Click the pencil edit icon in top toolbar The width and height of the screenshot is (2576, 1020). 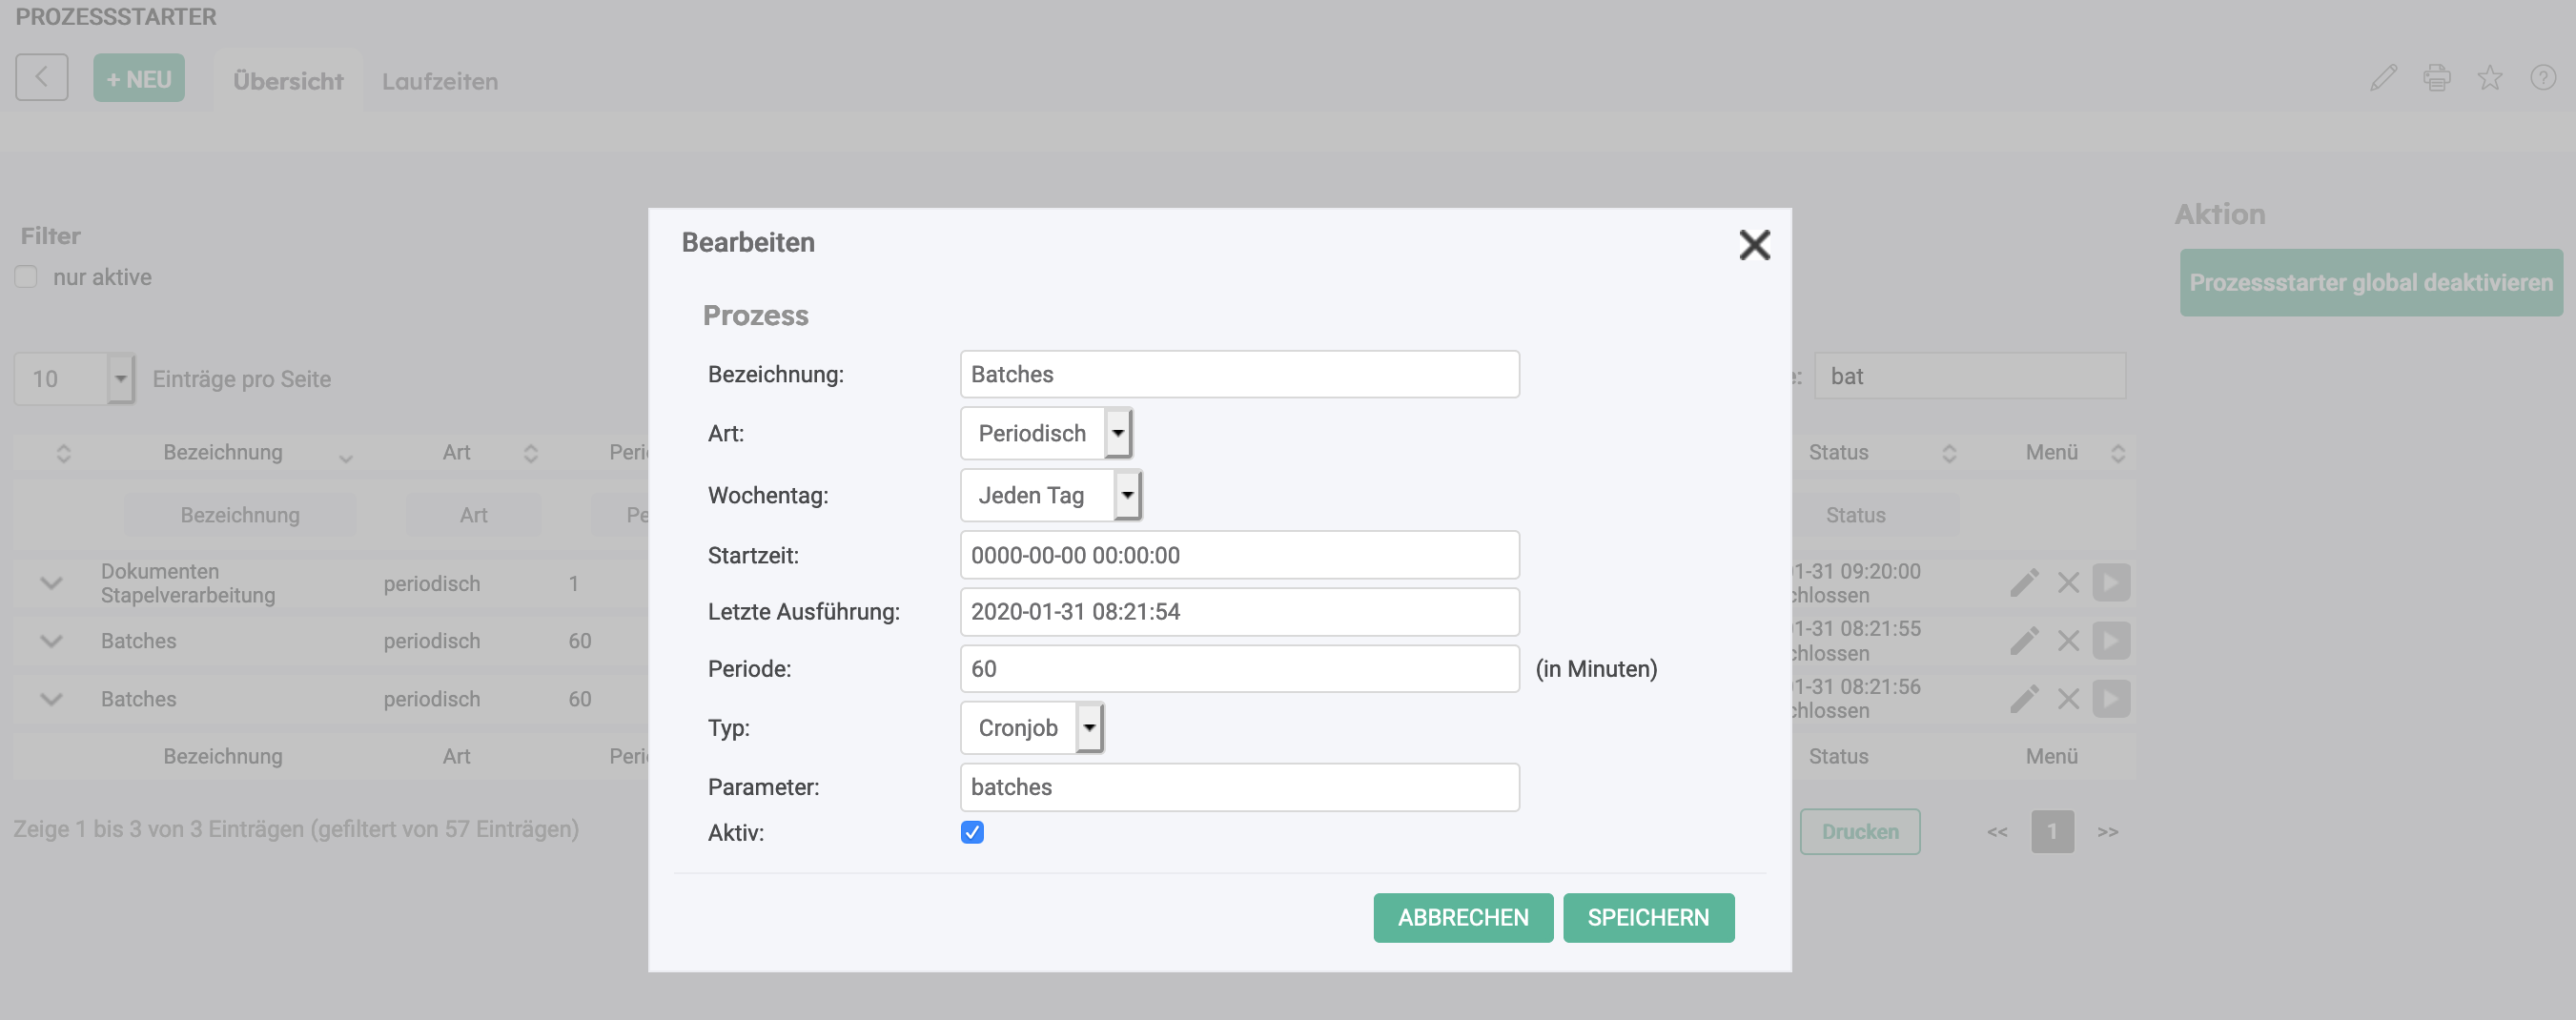pyautogui.click(x=2384, y=78)
